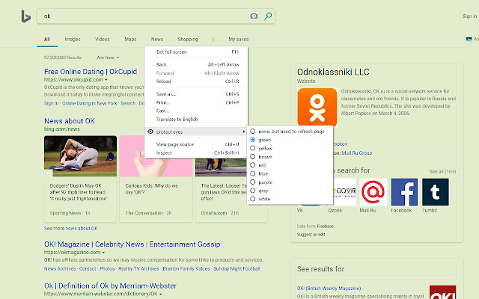Expand the okmagazine.com URL dropdown arrow
The width and height of the screenshot is (479, 299).
103,253
